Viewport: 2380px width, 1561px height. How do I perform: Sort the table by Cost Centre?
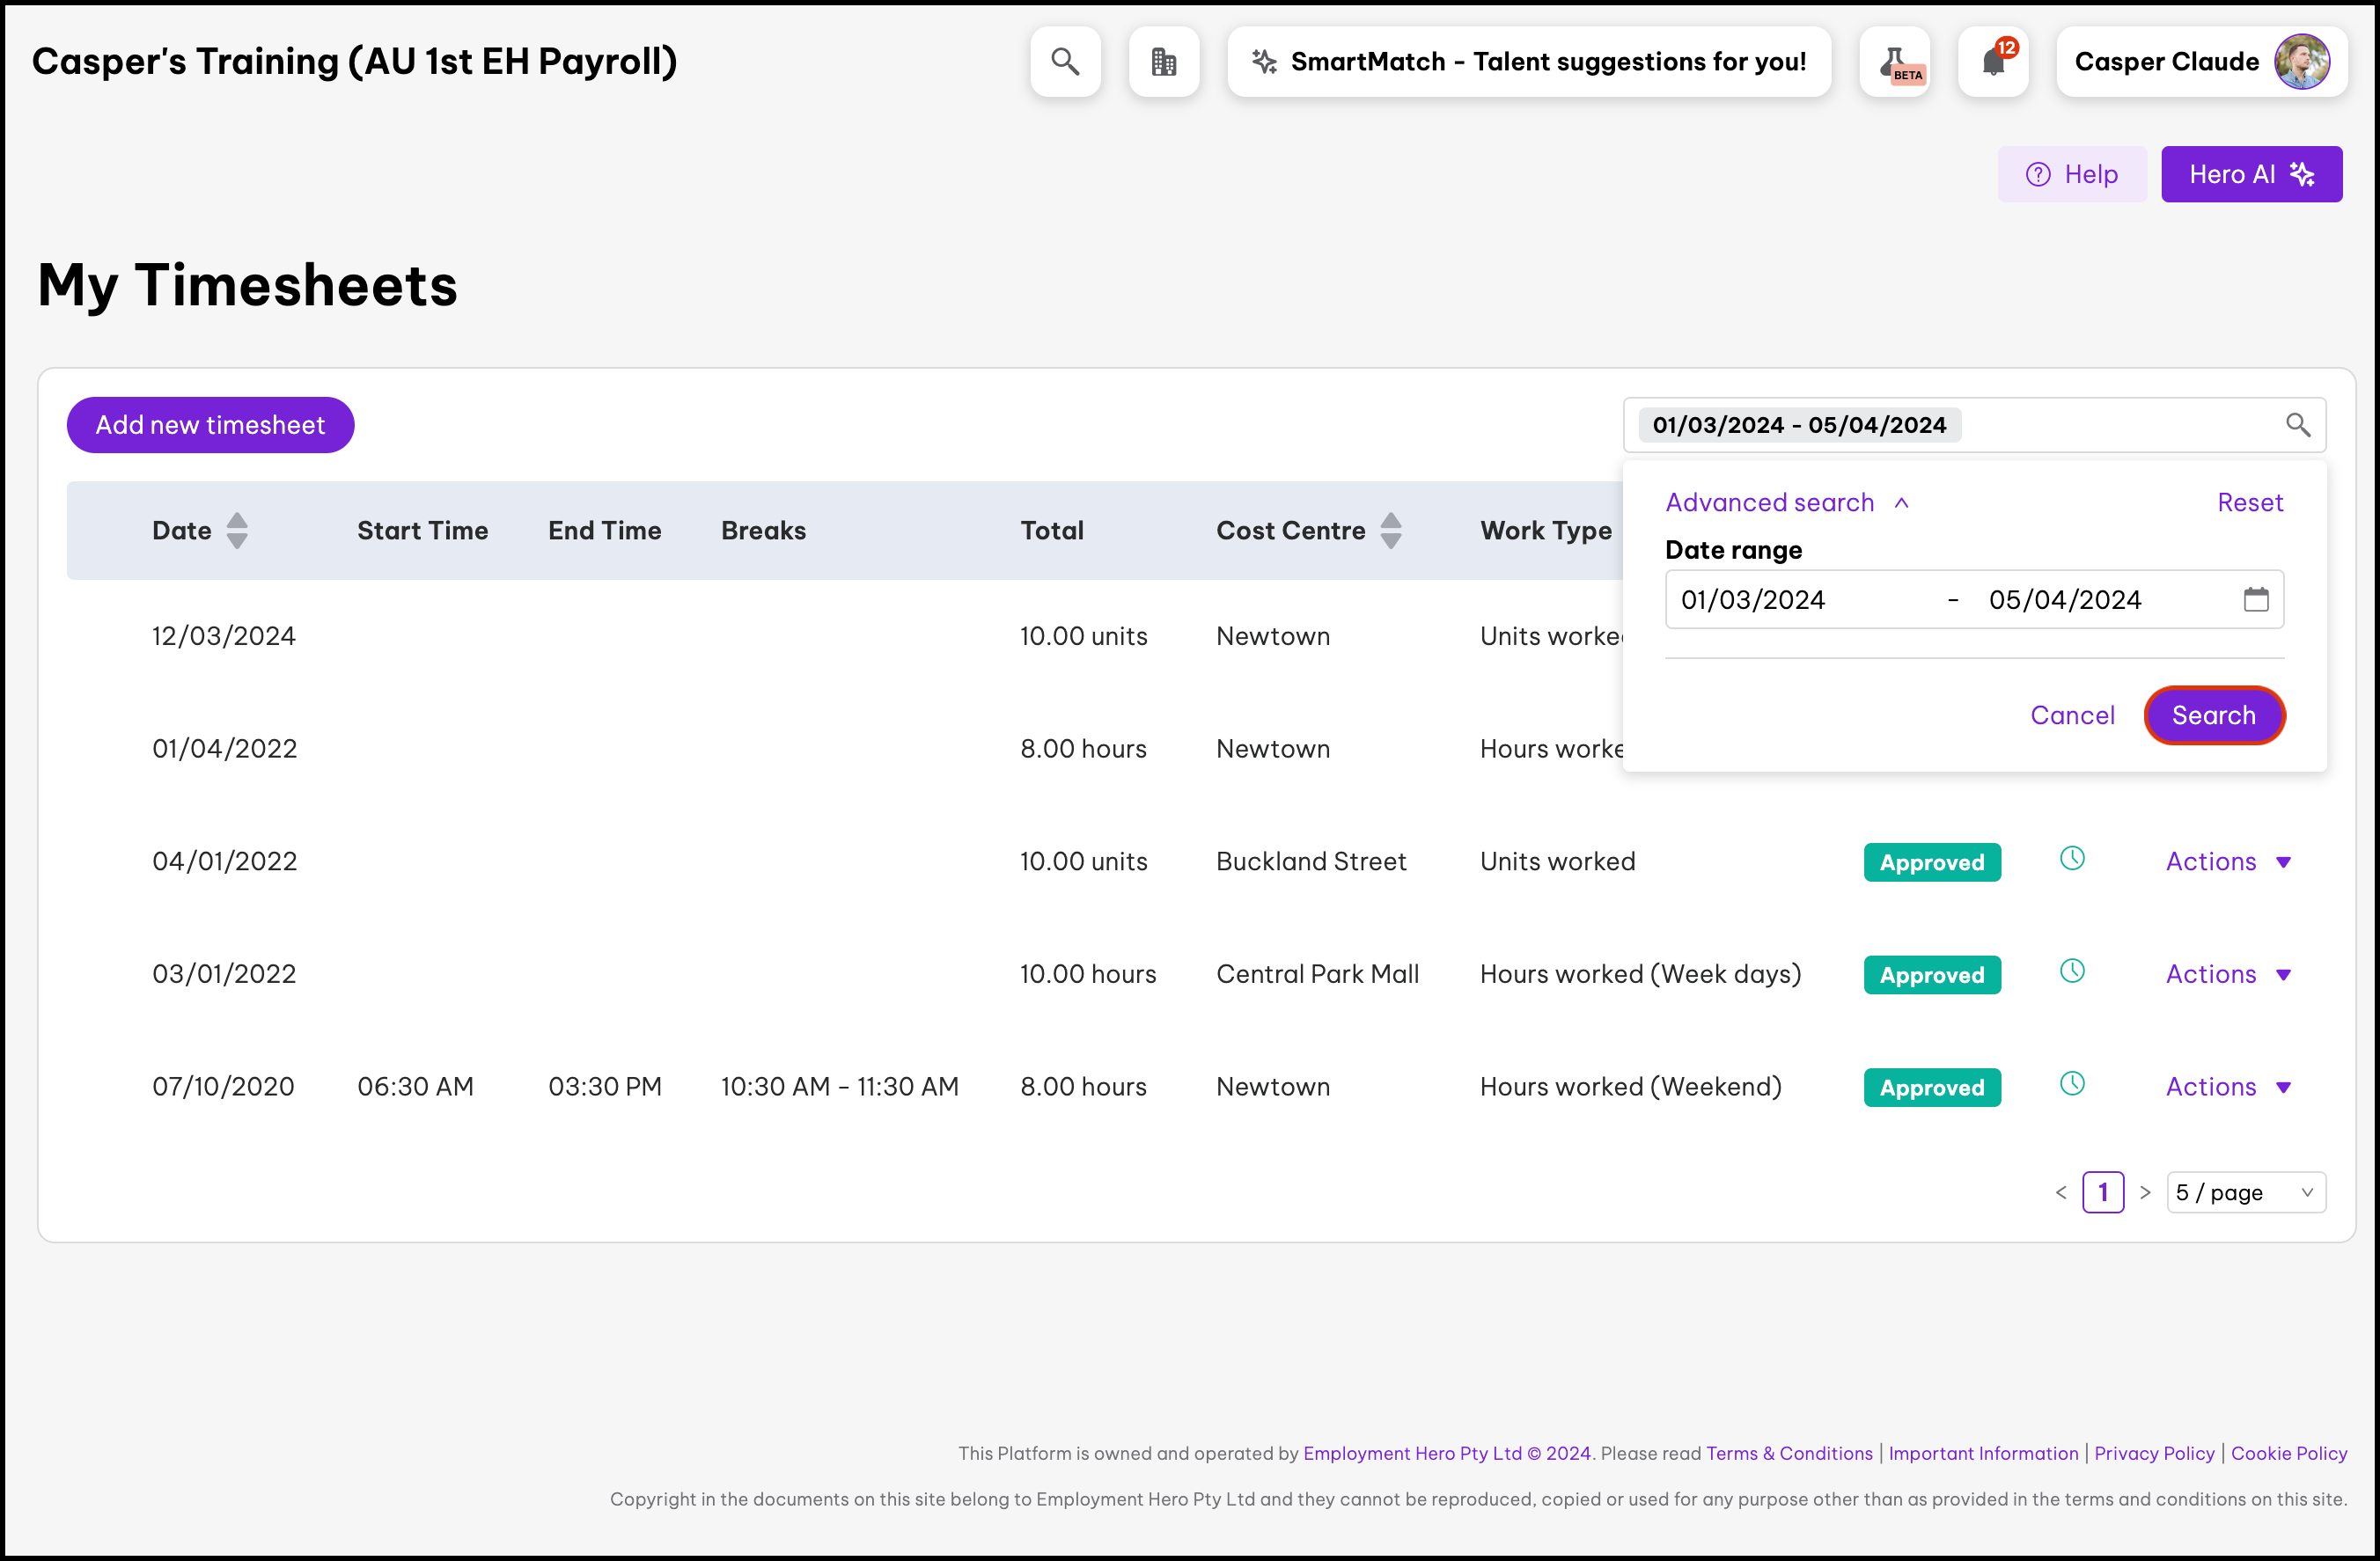click(x=1390, y=531)
